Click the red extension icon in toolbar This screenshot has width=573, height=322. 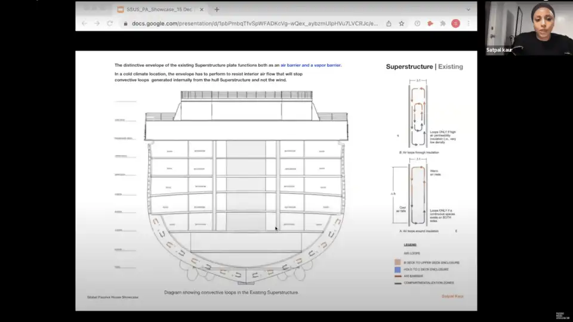coord(429,23)
